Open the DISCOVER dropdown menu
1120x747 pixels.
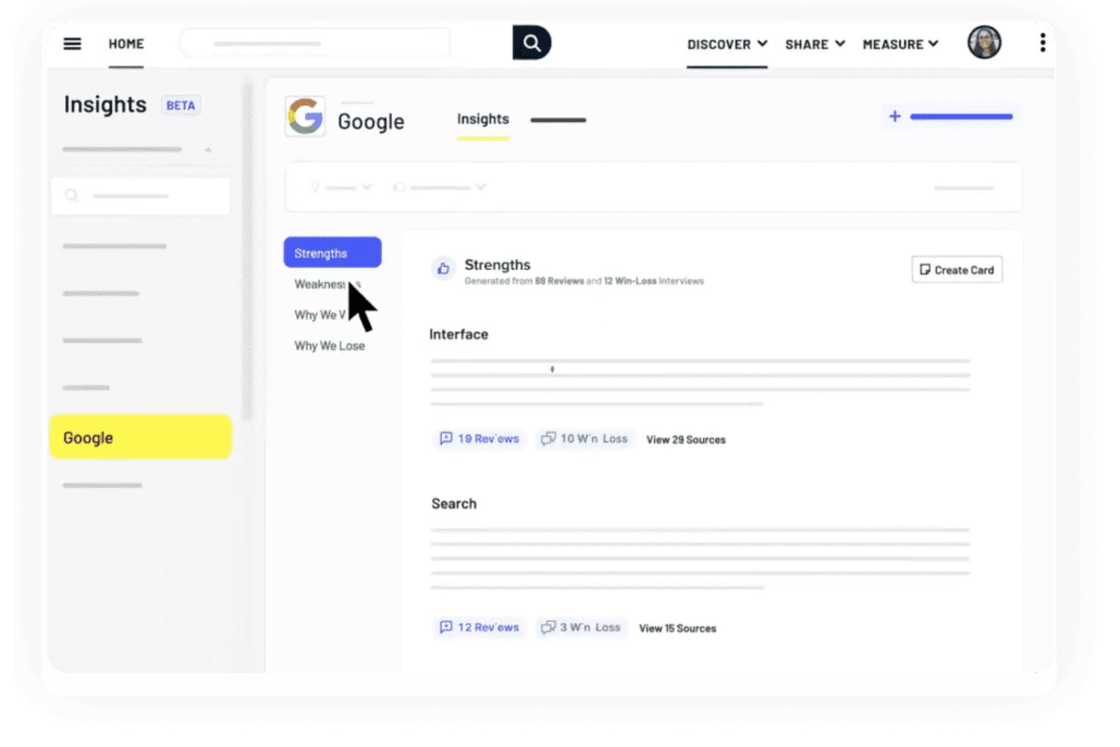(x=726, y=44)
